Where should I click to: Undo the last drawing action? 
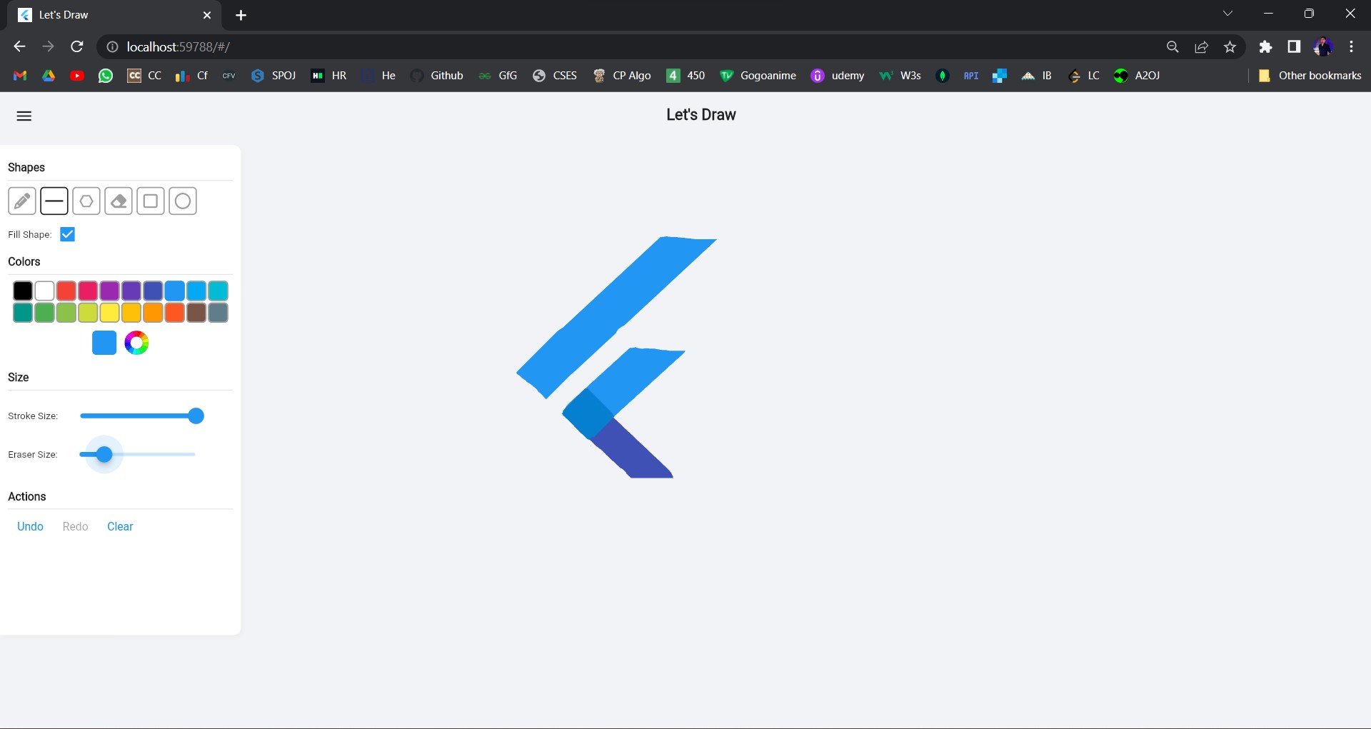[x=31, y=526]
